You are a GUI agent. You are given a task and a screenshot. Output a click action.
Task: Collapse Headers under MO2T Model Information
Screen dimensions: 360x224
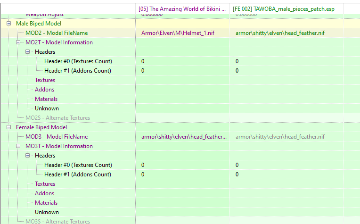pos(27,52)
